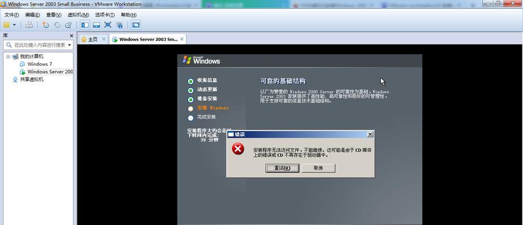Click the 可靠的基础结构 heading
This screenshot has width=523, height=225.
click(x=283, y=81)
